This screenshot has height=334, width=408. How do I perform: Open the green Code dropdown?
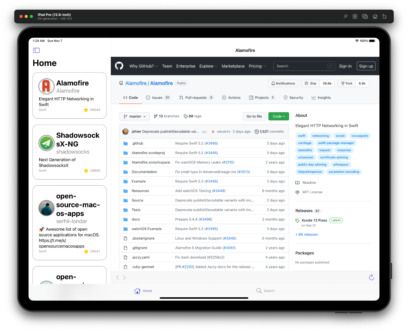coord(279,116)
